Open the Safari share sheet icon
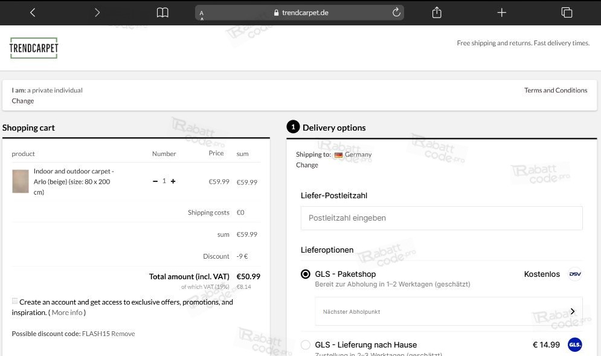601x356 pixels. point(437,13)
